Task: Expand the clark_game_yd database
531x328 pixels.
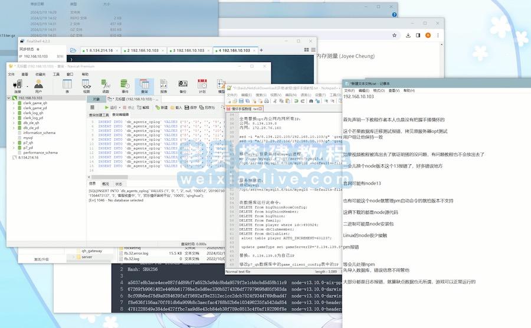Action: [x=14, y=108]
